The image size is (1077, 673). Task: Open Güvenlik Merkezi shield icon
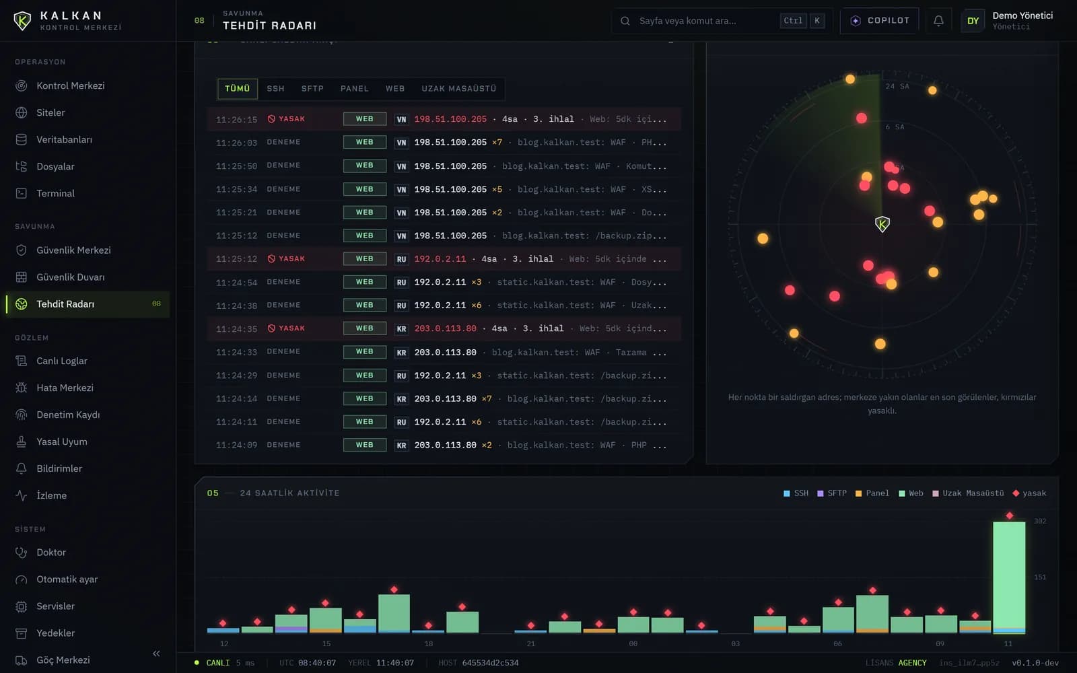[22, 250]
